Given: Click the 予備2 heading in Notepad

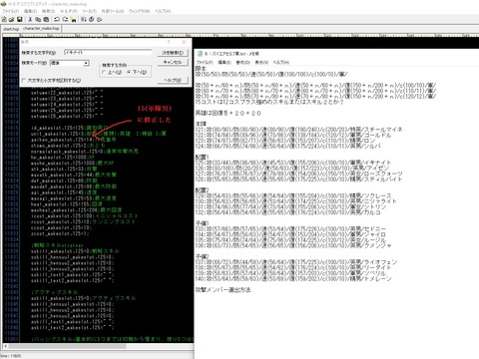Looking at the screenshot, I should coord(202,256).
